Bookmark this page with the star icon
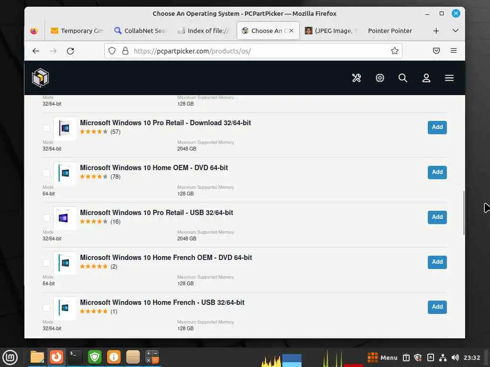The image size is (490, 367). click(394, 51)
